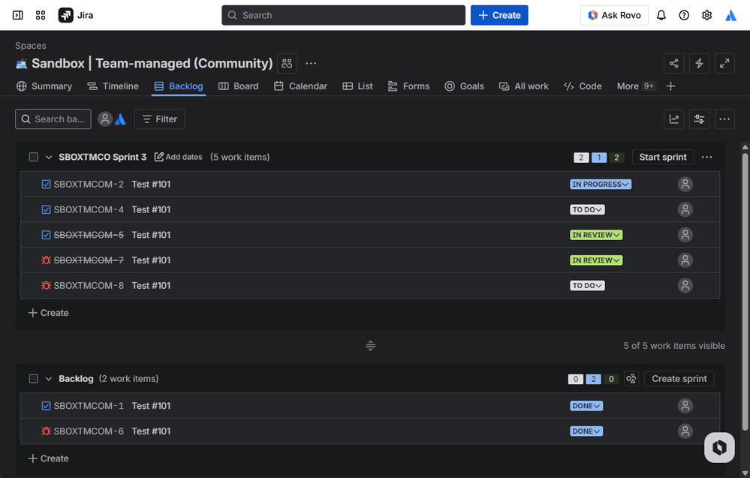Screen dimensions: 750x478
Task: Open the More tabs menu
Action: 635,86
